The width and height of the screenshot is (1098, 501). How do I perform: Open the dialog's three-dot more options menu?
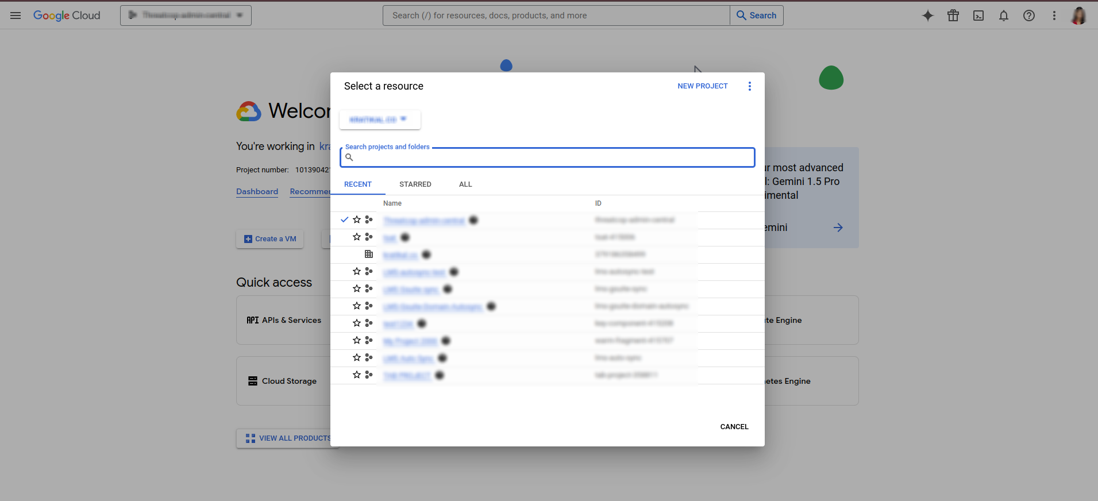click(749, 86)
